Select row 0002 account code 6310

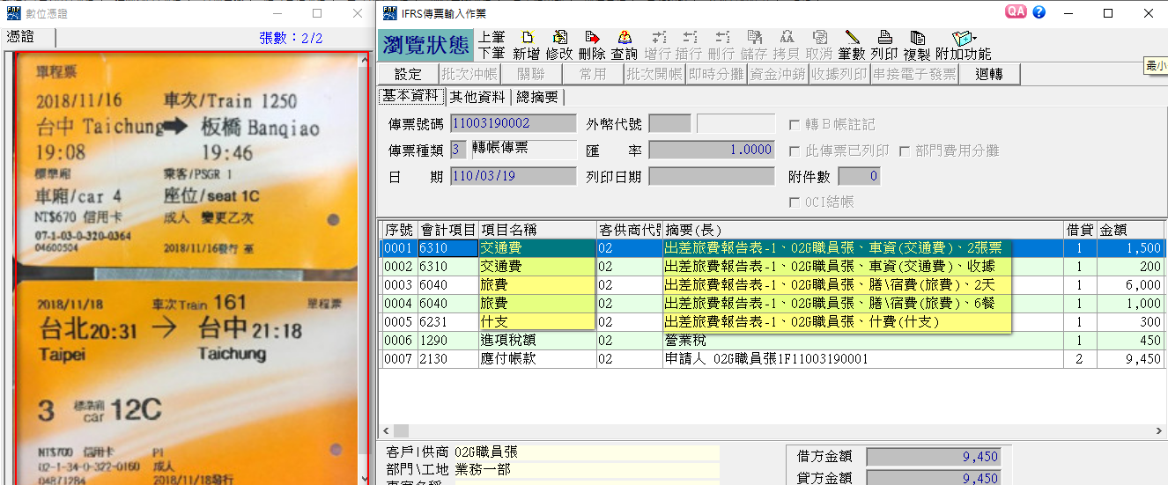click(x=447, y=267)
